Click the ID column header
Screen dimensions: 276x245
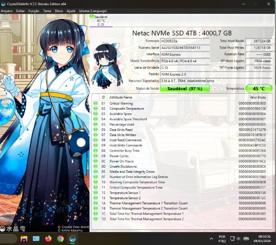(x=103, y=97)
